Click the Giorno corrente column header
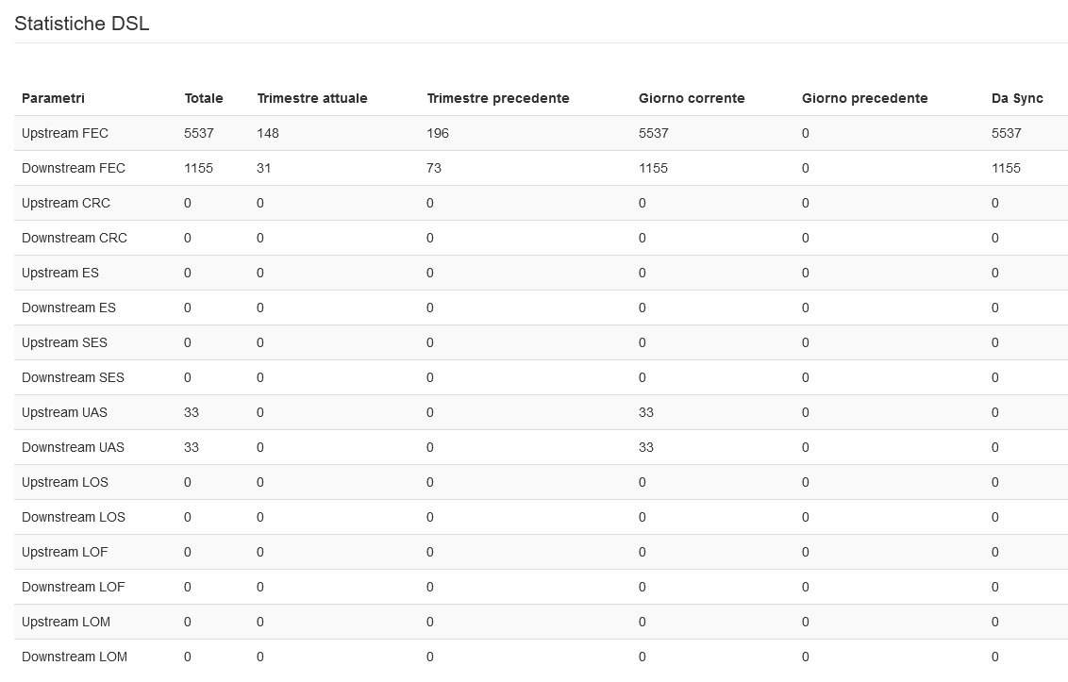This screenshot has height=682, width=1068. click(x=692, y=98)
